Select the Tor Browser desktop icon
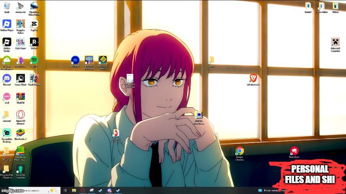 click(x=21, y=61)
